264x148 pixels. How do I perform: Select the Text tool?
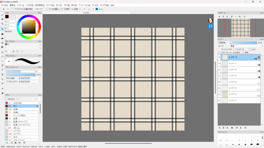click(2, 75)
